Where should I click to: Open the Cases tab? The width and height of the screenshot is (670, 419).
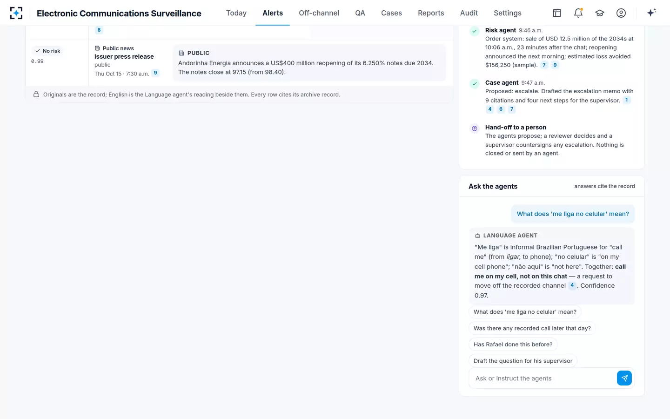tap(391, 13)
